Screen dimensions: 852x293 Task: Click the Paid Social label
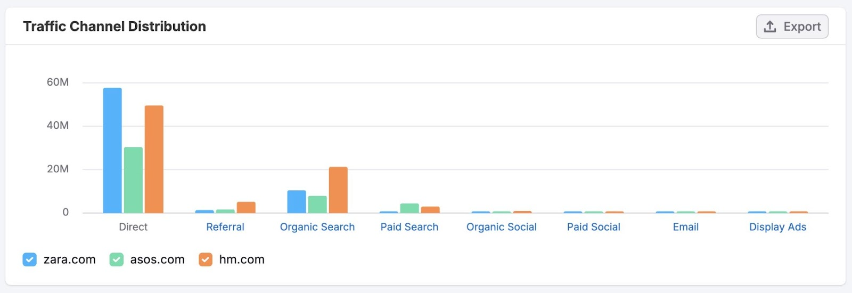[594, 227]
